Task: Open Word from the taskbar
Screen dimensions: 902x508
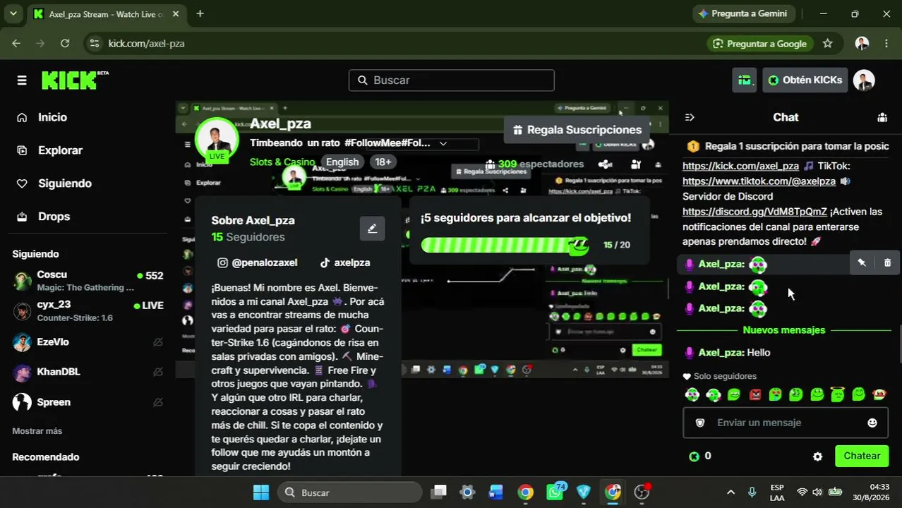Action: point(495,492)
